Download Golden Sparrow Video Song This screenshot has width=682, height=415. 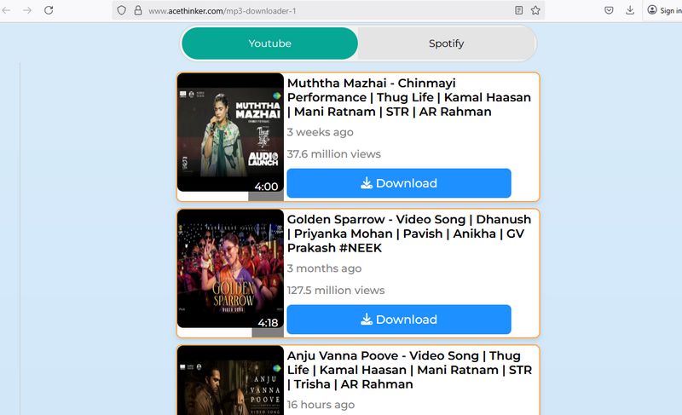(399, 320)
